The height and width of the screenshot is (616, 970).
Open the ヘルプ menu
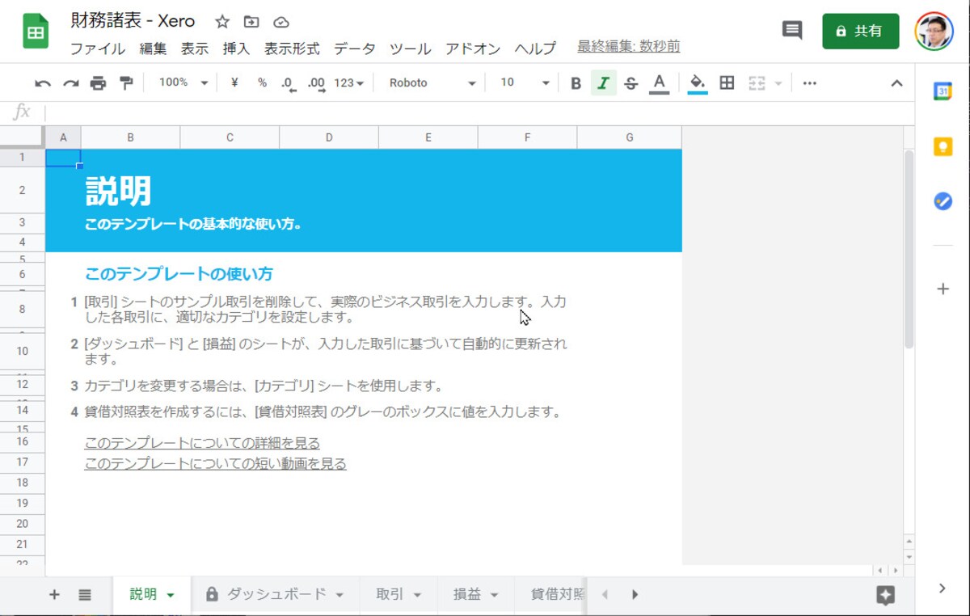(x=535, y=49)
